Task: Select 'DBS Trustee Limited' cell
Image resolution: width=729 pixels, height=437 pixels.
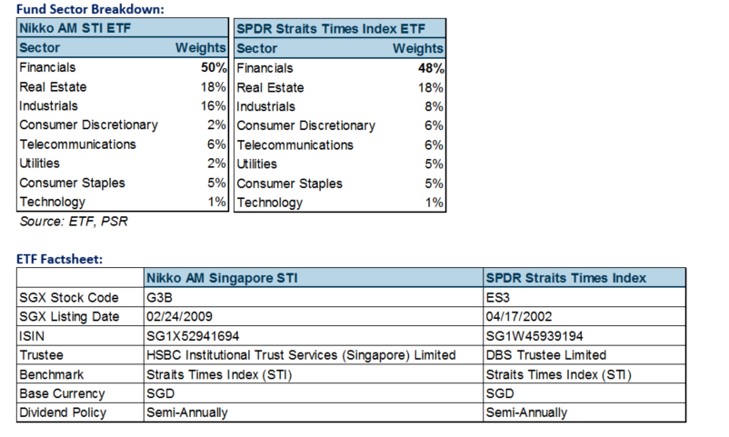Action: [546, 355]
